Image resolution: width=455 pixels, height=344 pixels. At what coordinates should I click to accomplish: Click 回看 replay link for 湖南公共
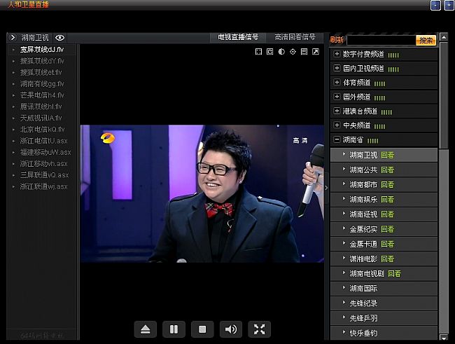click(387, 170)
